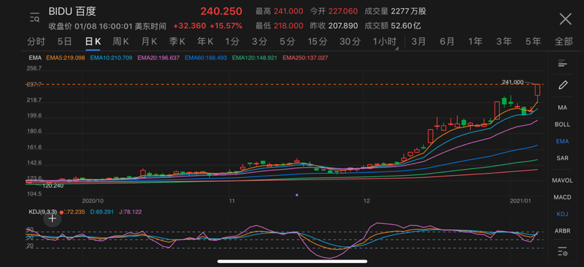Toggle the KDJ sub-indicator in sidebar
The image size is (584, 267).
(562, 214)
